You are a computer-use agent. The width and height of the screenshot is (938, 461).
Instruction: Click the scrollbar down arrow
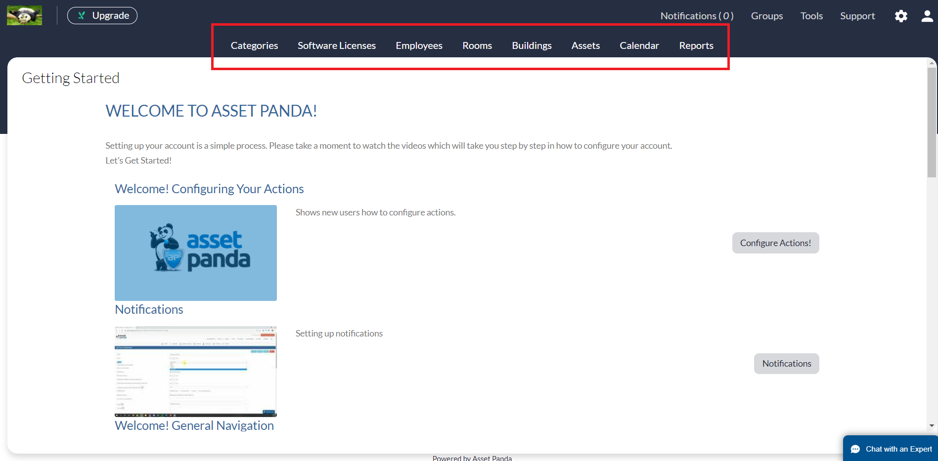[x=932, y=425]
